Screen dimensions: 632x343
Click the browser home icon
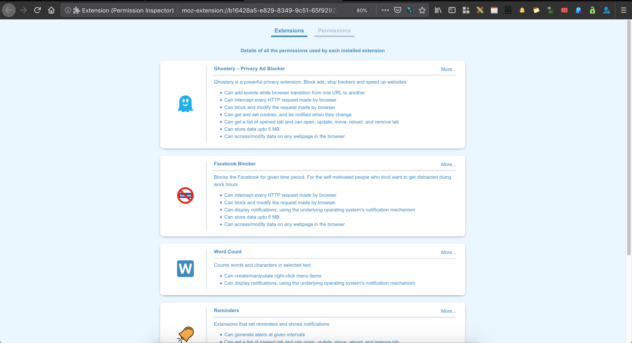point(51,10)
